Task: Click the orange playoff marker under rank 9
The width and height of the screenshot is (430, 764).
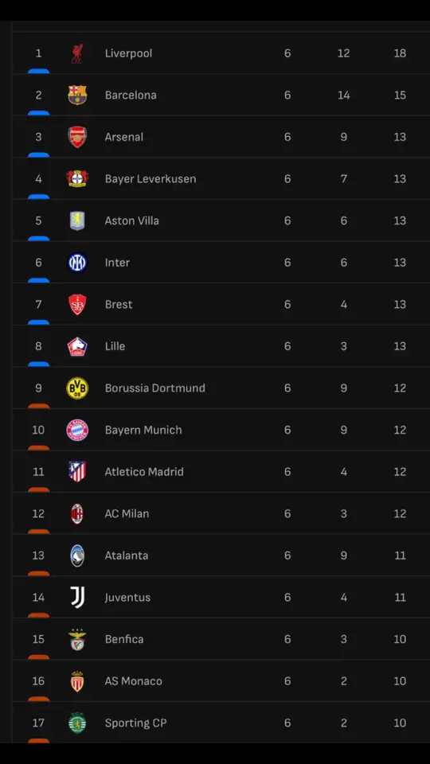Action: point(38,406)
